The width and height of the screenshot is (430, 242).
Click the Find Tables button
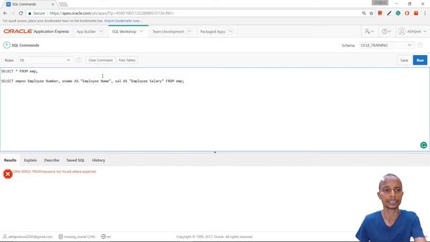127,60
